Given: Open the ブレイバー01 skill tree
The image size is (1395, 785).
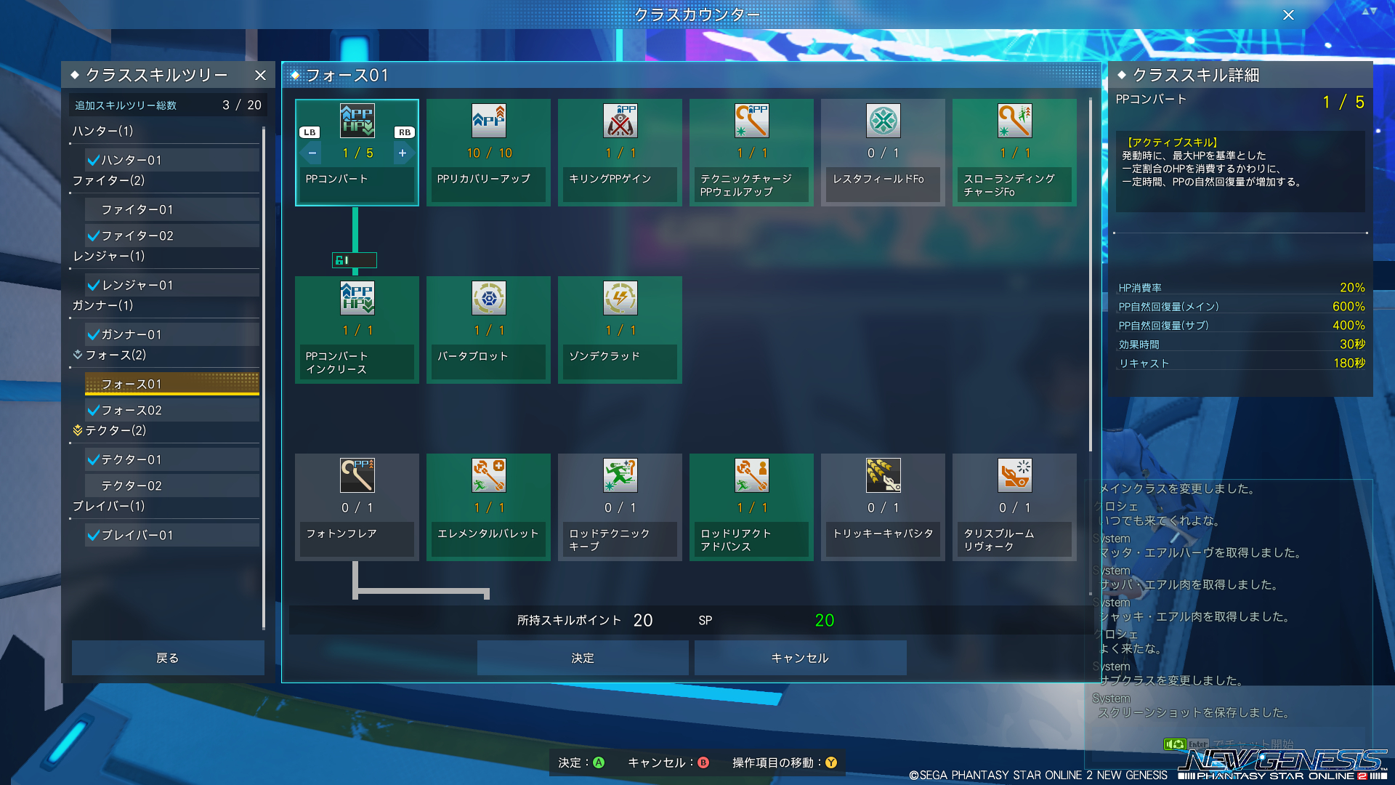Looking at the screenshot, I should coord(172,535).
